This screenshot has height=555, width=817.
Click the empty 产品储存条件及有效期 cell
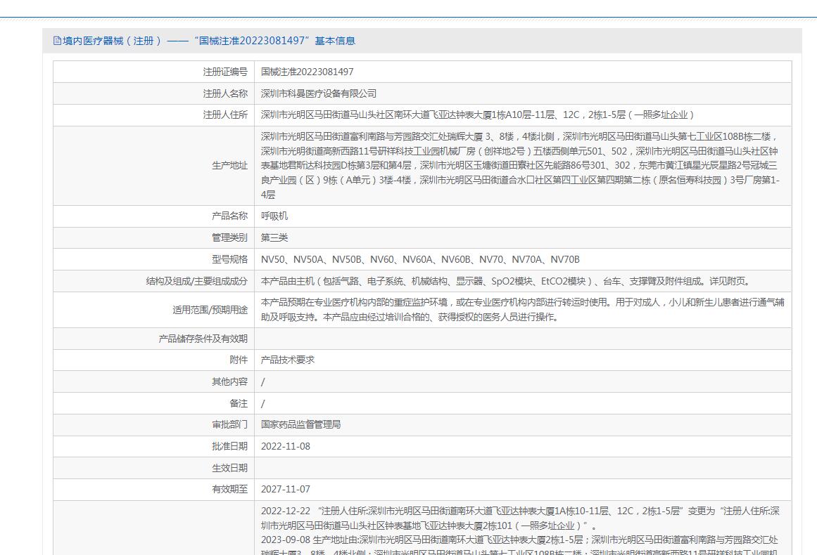click(523, 339)
